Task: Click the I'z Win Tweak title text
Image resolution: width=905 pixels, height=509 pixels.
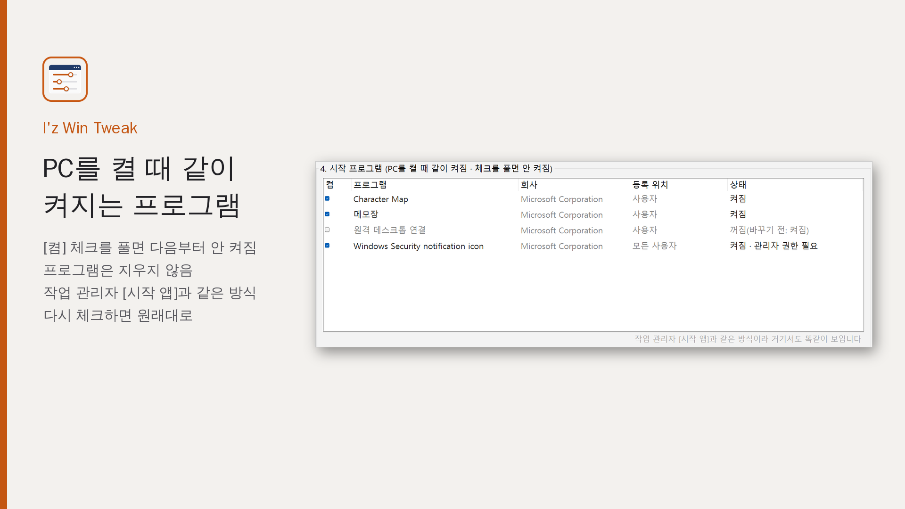Action: (x=90, y=128)
